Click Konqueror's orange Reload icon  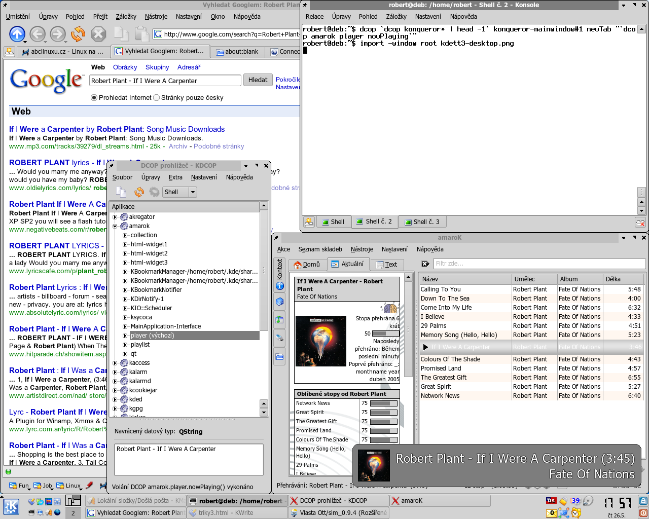point(78,34)
